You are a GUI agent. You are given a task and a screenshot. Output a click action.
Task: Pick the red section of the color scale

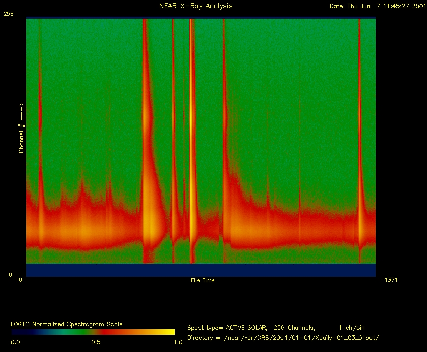(115, 332)
